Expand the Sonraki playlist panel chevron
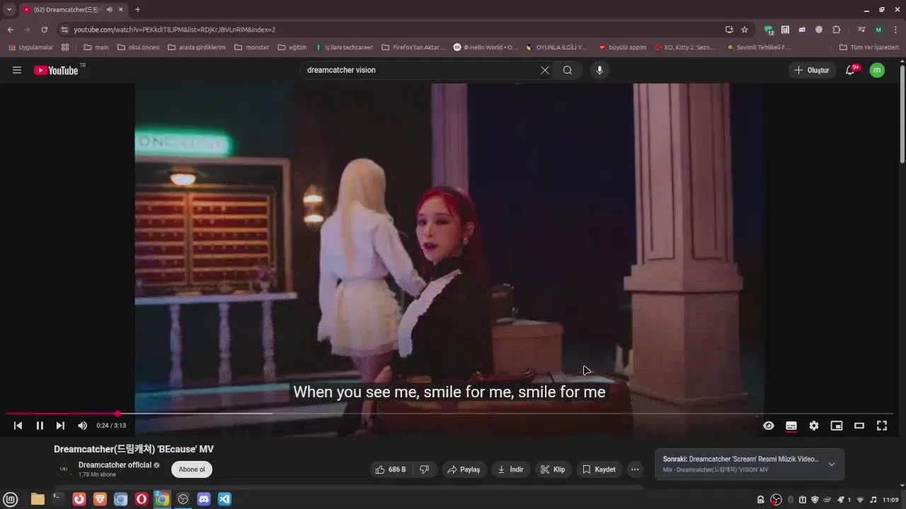The image size is (906, 509). point(832,464)
